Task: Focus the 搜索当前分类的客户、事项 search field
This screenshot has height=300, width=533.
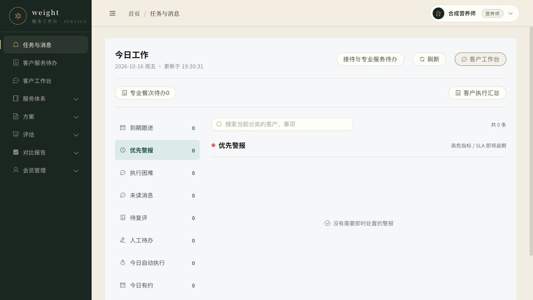Action: coord(282,124)
